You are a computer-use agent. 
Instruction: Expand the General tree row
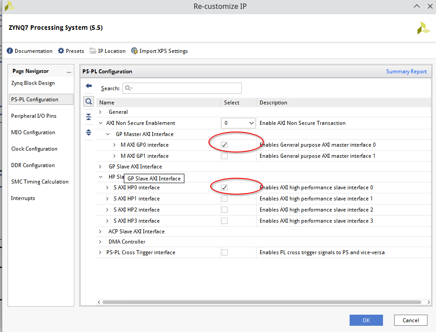tap(100, 112)
